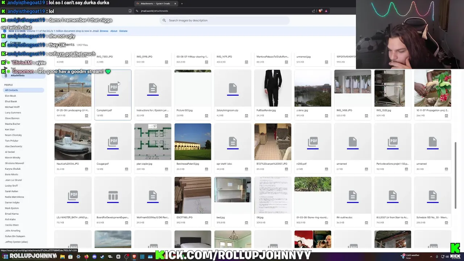Open email icon on IMG_0198.JPG card
Viewport: 464px width, 261px height.
click(166, 62)
